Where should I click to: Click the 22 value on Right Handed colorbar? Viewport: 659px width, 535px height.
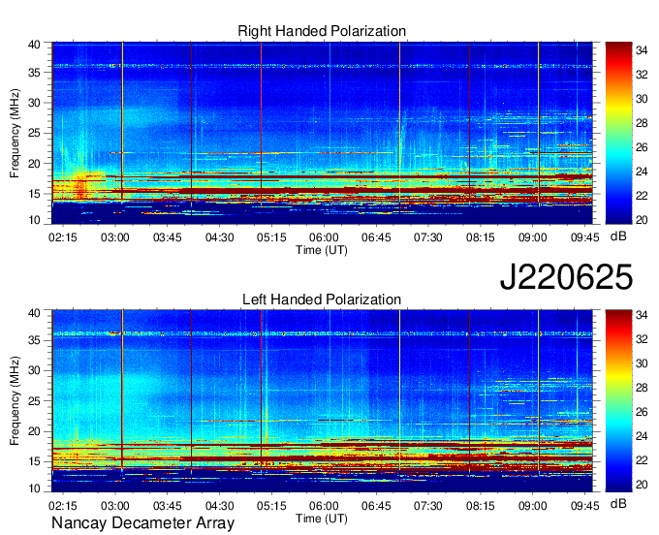coord(642,196)
